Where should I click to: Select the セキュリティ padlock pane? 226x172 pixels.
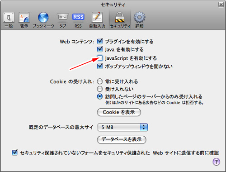coord(120,20)
